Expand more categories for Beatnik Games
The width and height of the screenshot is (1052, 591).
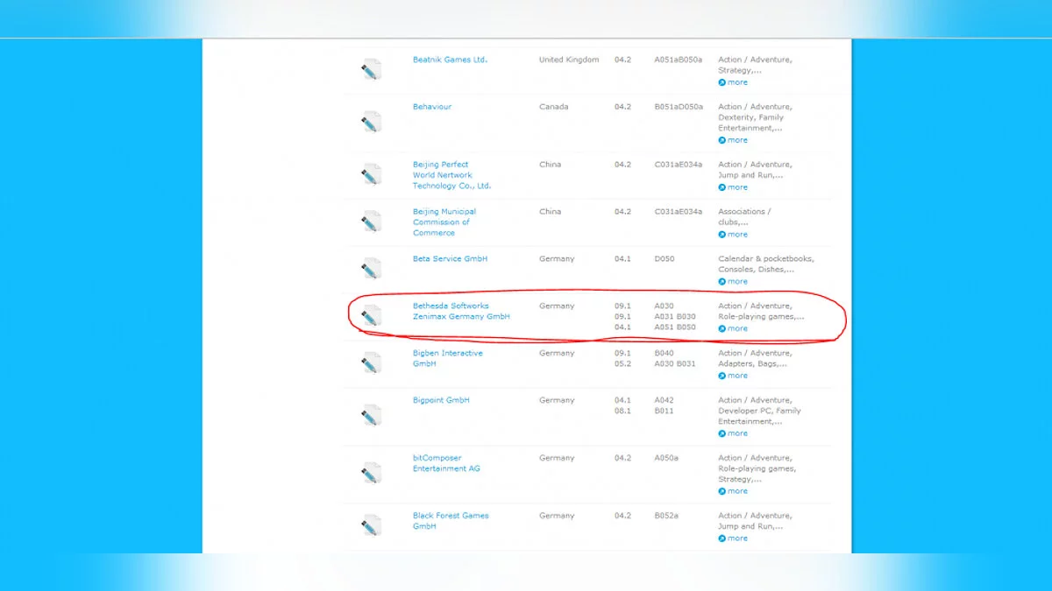click(733, 82)
